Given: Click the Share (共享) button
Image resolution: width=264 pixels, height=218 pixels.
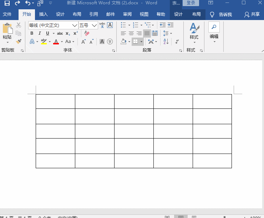Looking at the screenshot, I should point(252,14).
